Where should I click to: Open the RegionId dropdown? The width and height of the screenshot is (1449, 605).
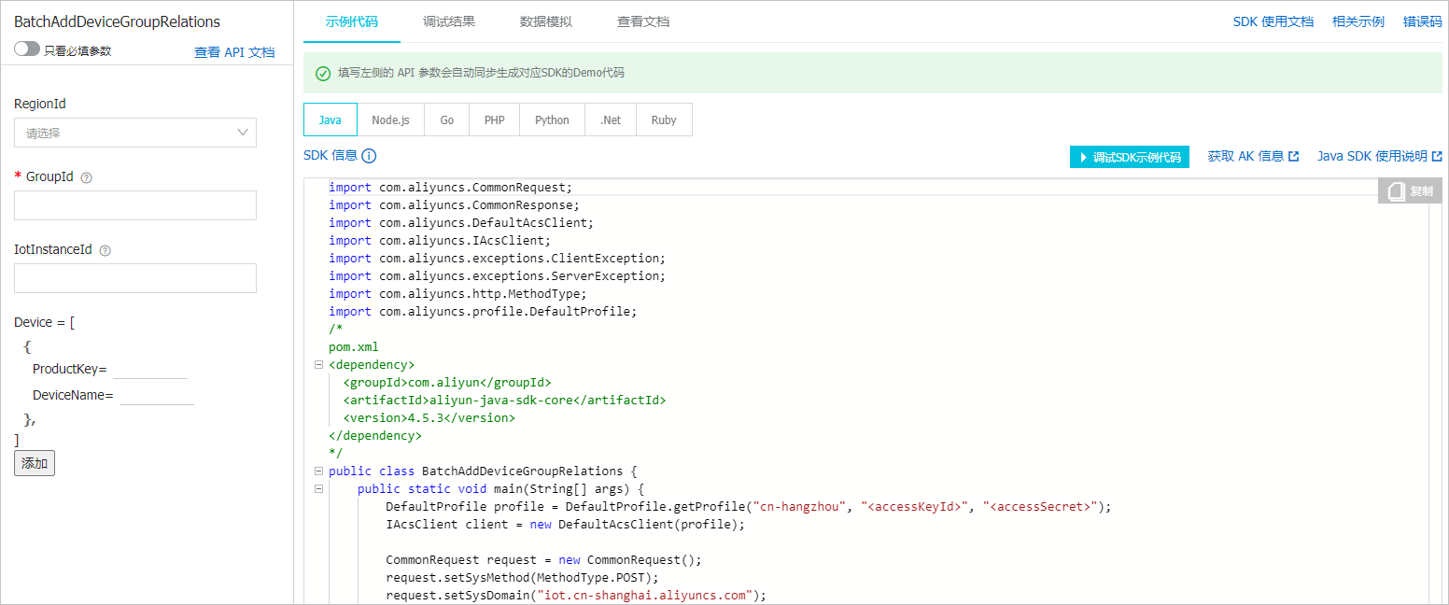click(135, 133)
